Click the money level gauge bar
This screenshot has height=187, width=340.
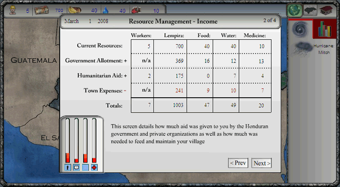pyautogui.click(x=76, y=140)
